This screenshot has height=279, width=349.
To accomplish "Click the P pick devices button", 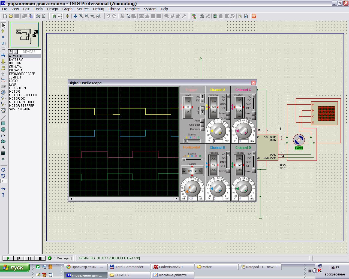I will pos(11,51).
